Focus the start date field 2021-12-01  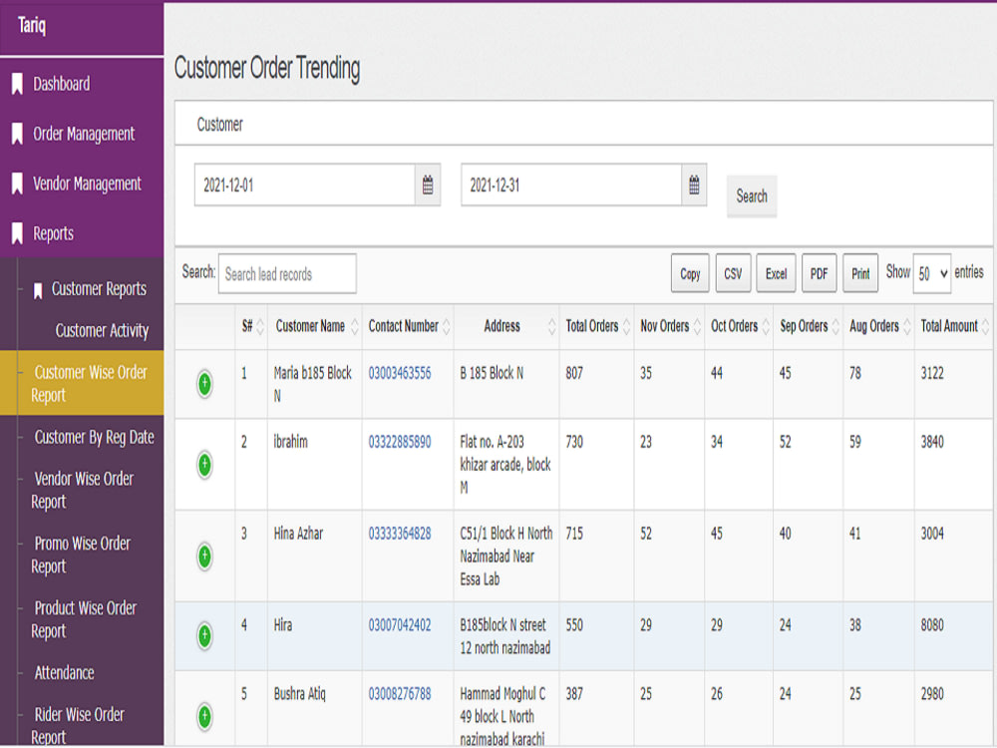click(305, 186)
